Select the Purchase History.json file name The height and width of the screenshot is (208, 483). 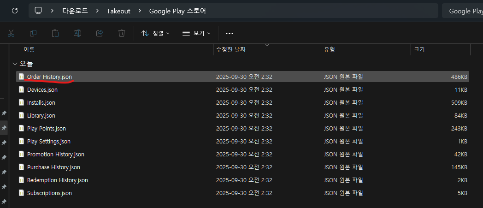[53, 167]
